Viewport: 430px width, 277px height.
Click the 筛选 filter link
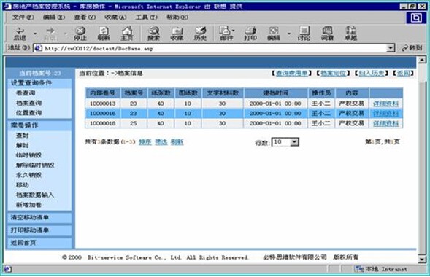pos(161,142)
